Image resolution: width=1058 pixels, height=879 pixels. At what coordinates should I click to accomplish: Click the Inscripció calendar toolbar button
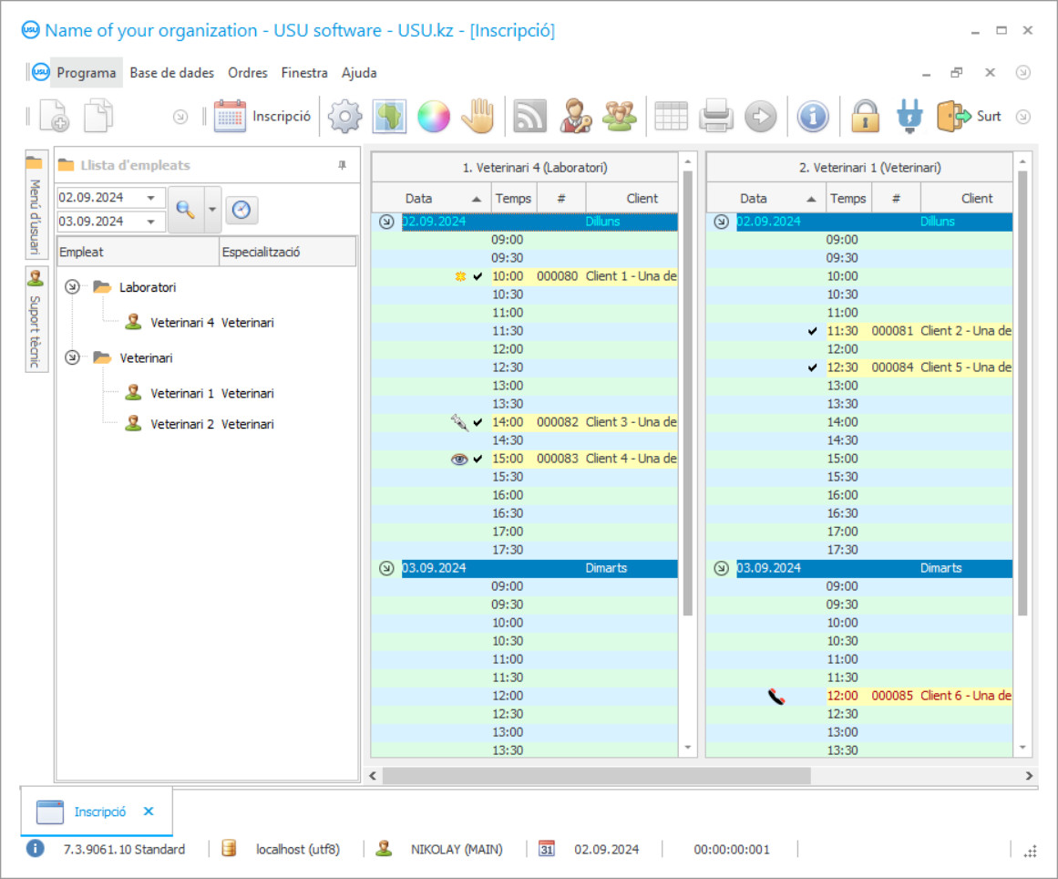[262, 117]
